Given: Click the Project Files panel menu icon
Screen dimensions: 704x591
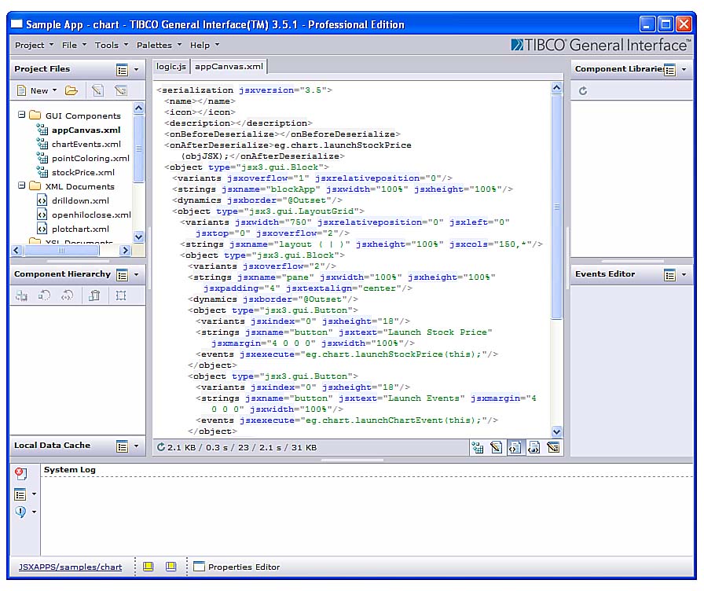Looking at the screenshot, I should coord(122,70).
